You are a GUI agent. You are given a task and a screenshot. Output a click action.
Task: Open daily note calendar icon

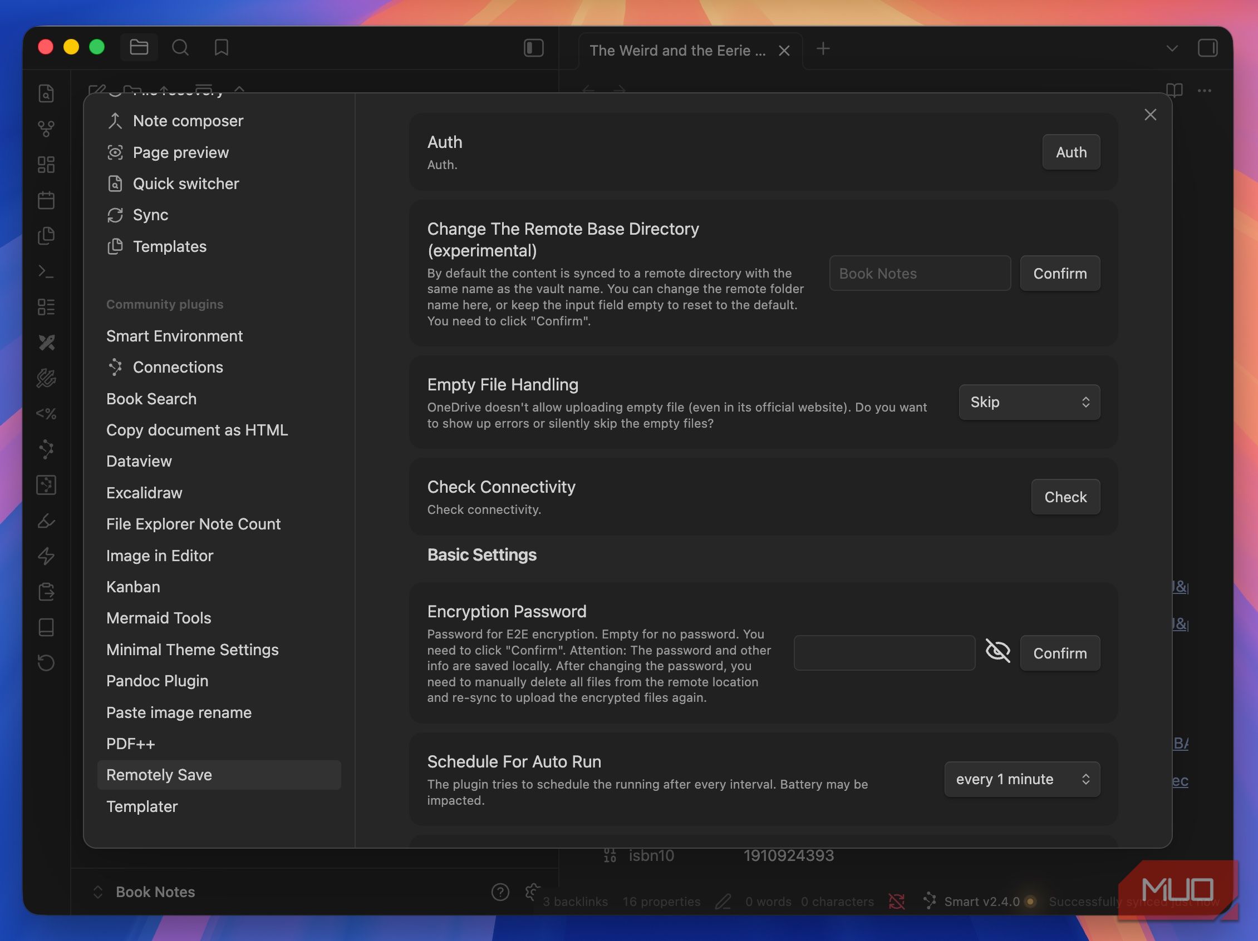pos(46,200)
